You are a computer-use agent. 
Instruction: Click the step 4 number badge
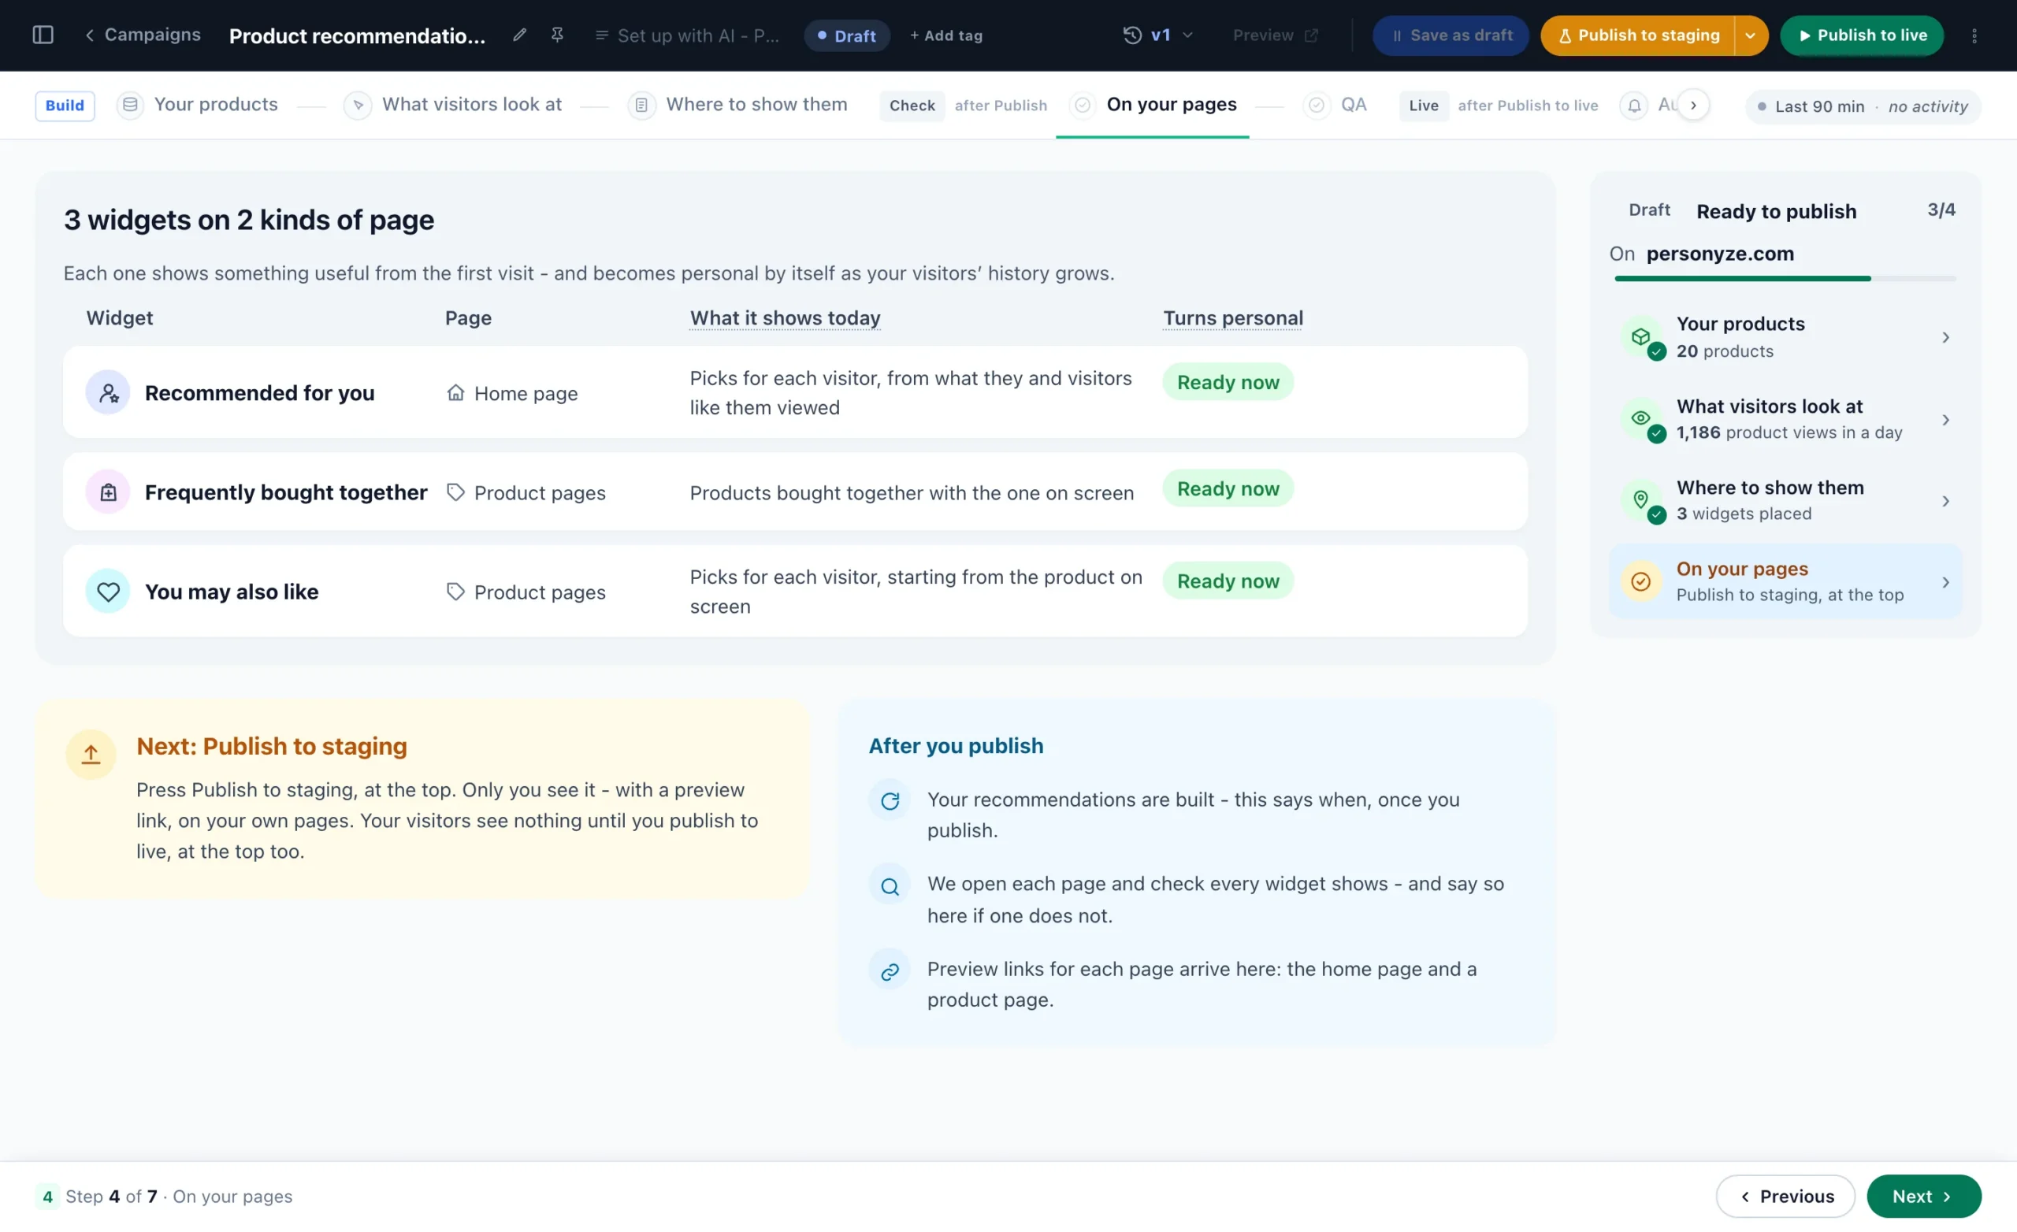coord(47,1197)
